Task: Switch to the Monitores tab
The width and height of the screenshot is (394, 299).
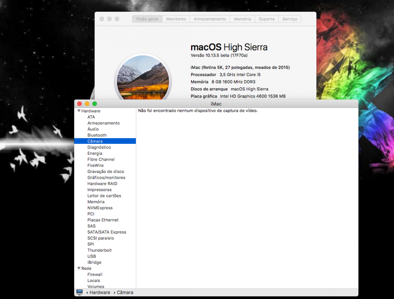Action: tap(176, 19)
